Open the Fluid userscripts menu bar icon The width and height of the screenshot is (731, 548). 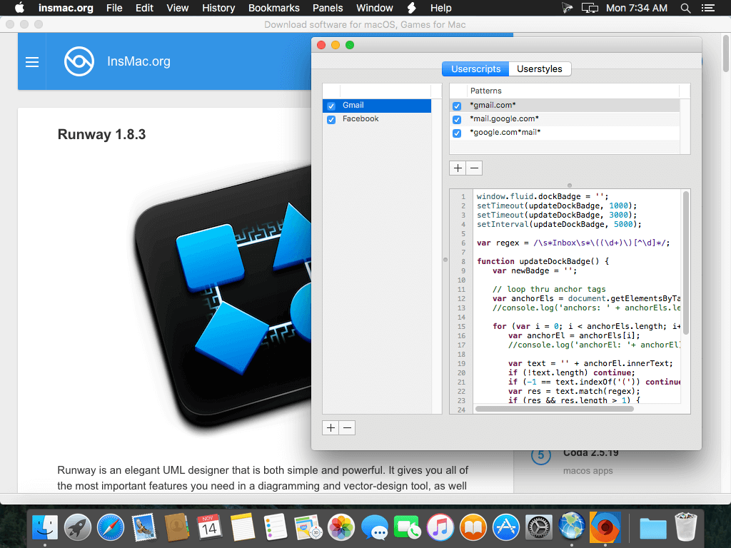tap(412, 8)
